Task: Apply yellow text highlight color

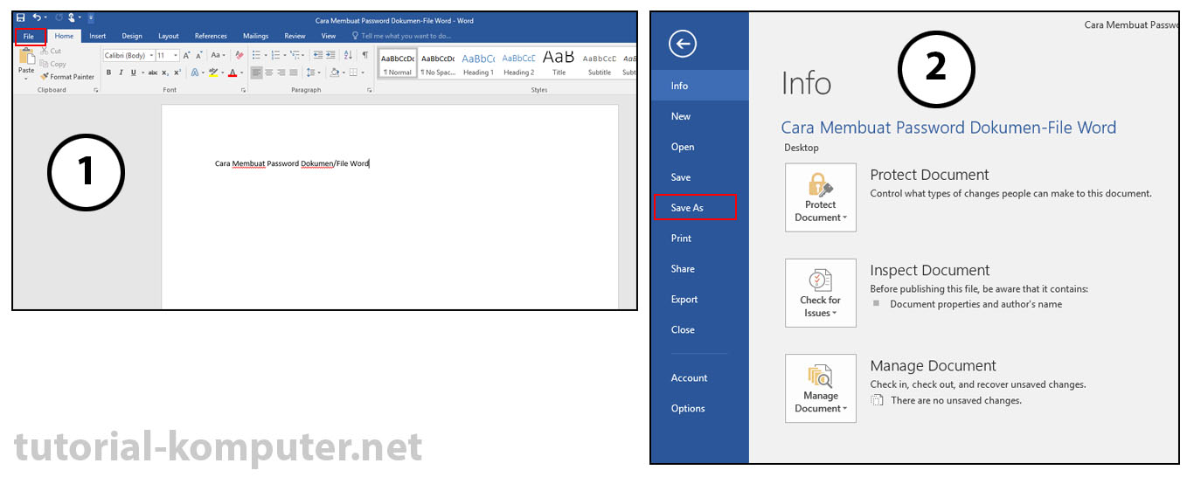Action: coord(213,73)
